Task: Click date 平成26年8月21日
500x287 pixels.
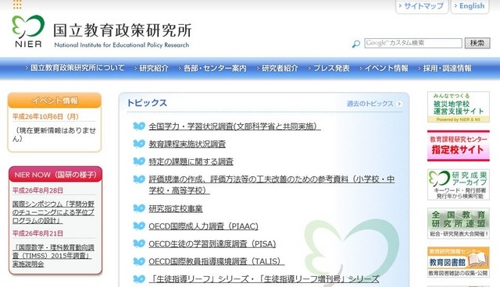Action: [38, 233]
